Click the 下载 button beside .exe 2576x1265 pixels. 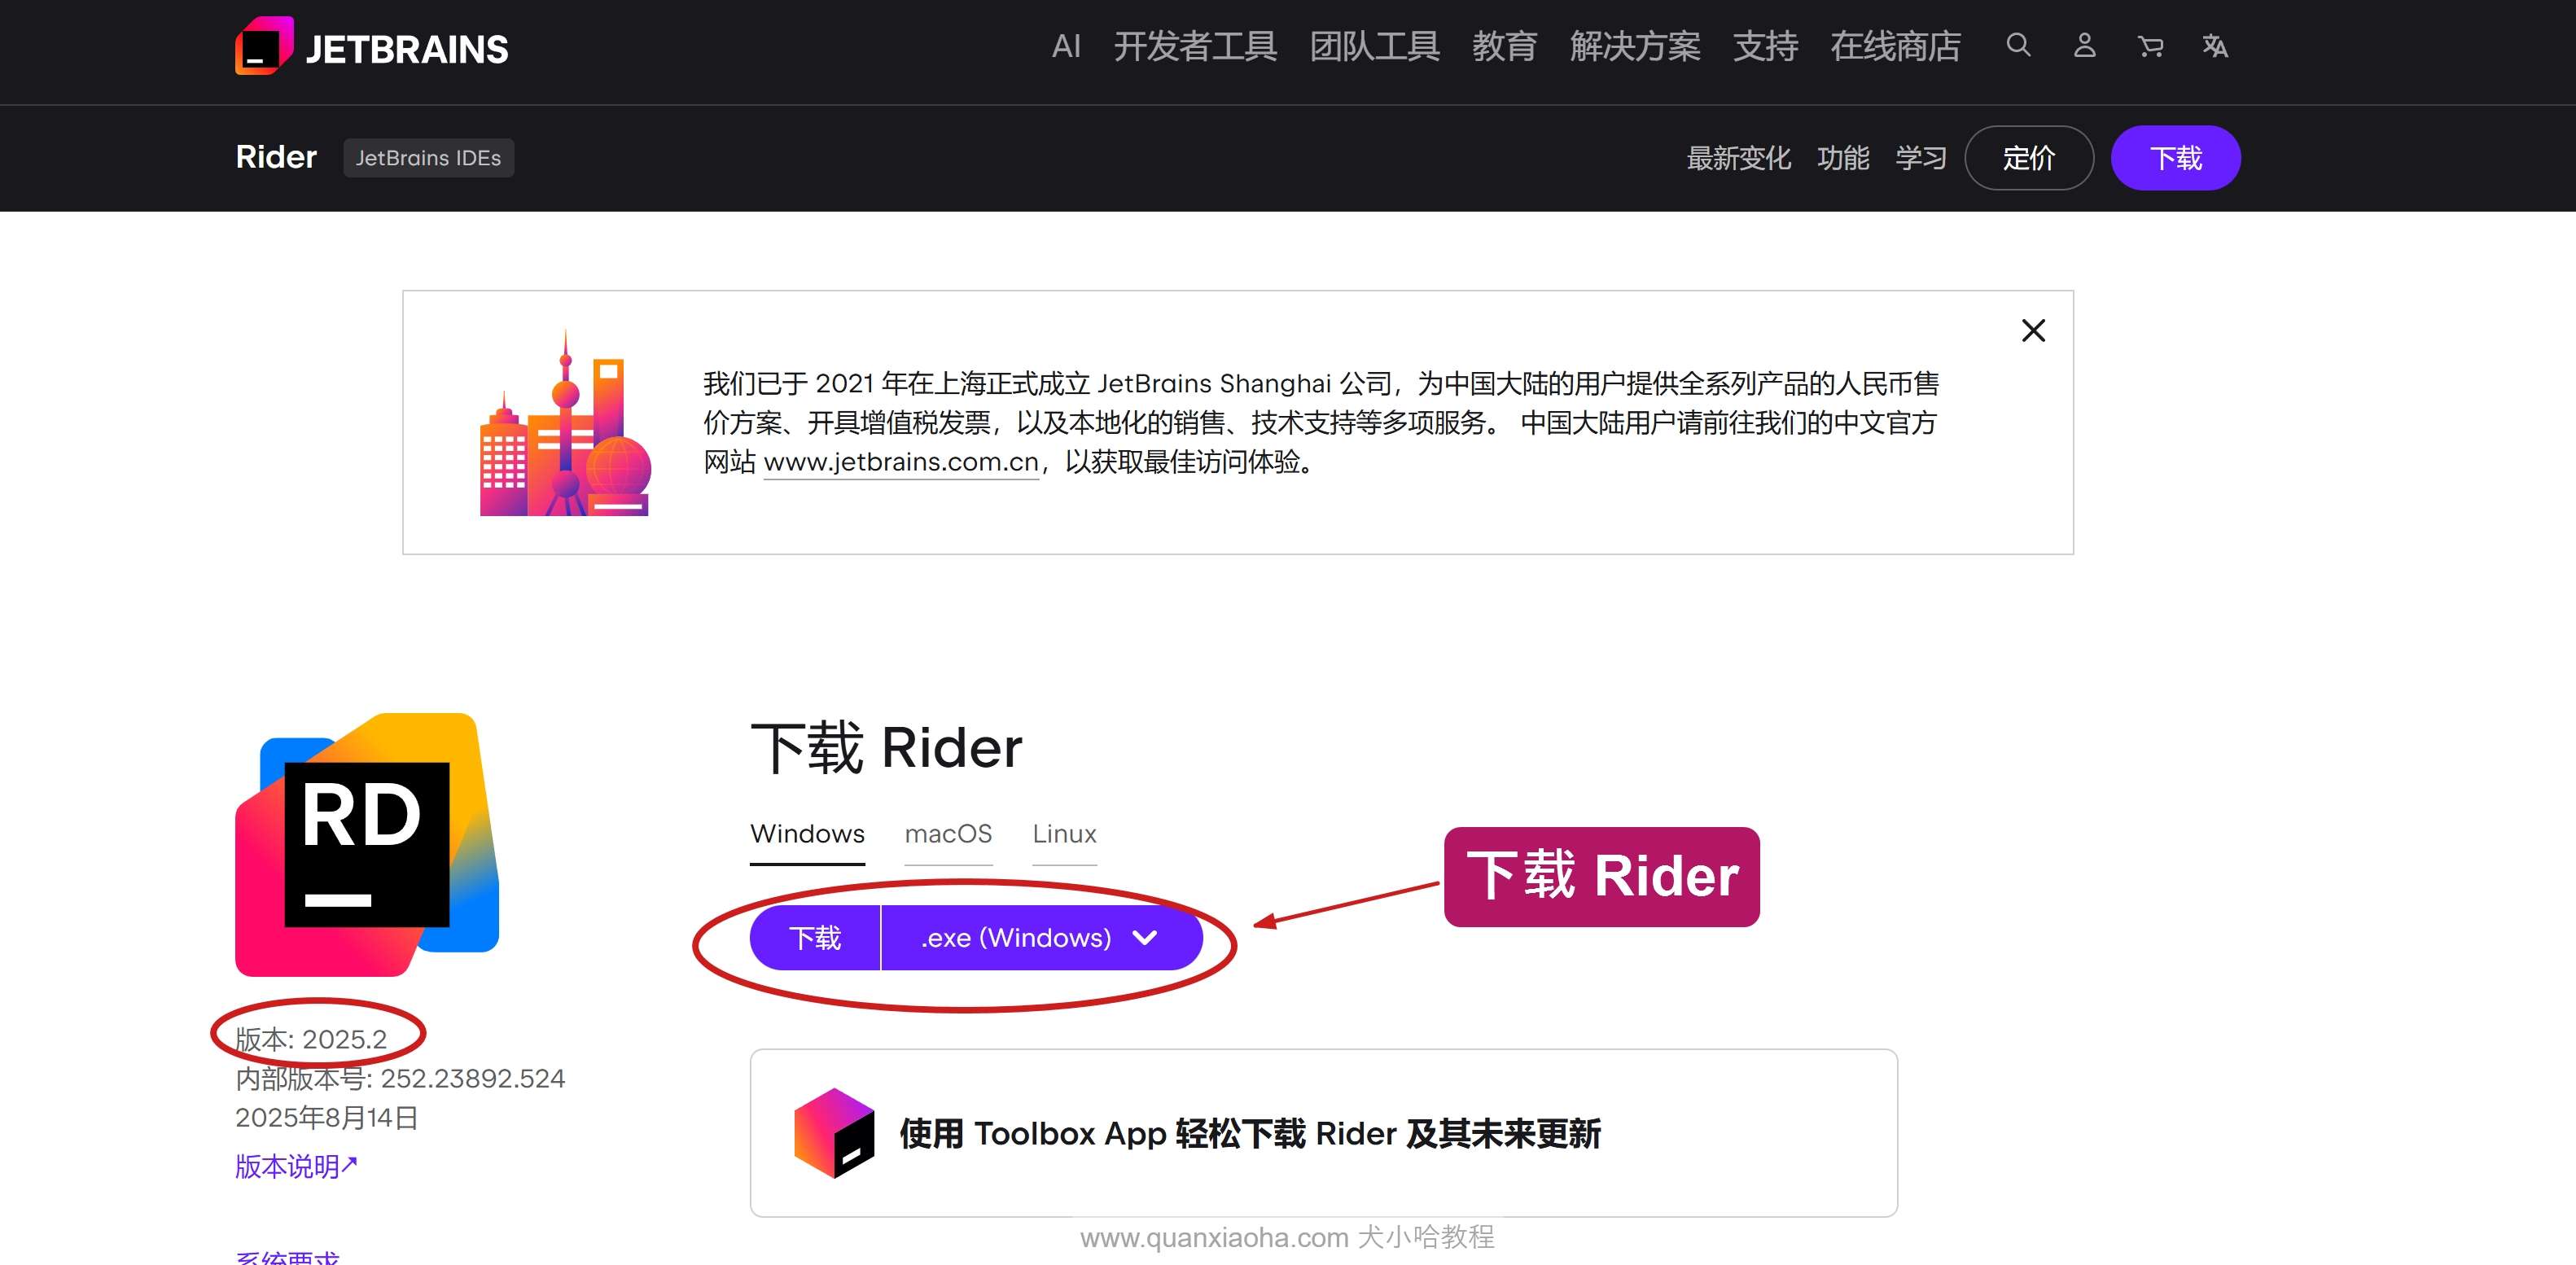(x=815, y=938)
